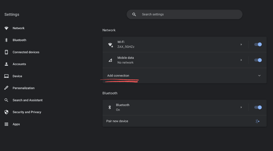Viewport: 273px width, 151px height.
Task: Select Apps in sidebar
Action: (x=16, y=124)
